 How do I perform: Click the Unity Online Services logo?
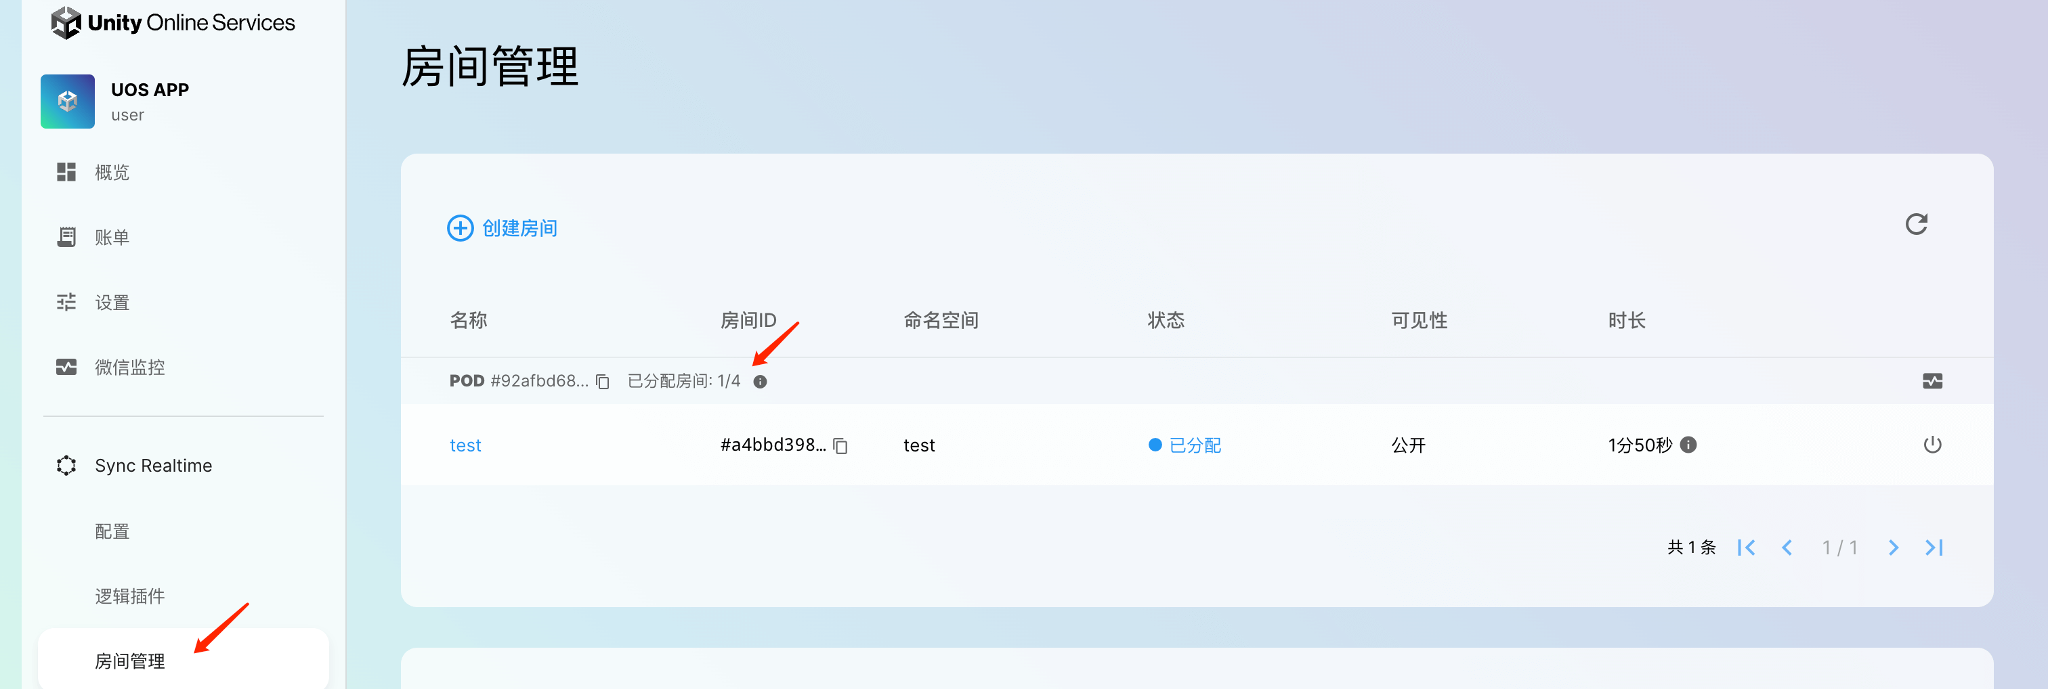173,22
